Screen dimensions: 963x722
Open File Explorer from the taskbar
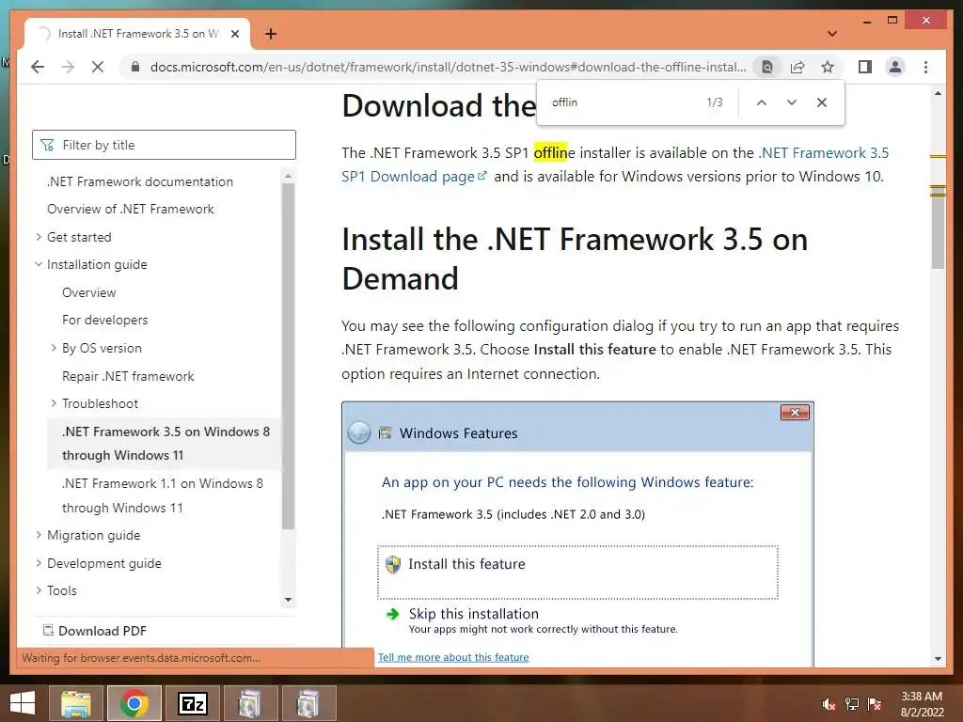(76, 703)
